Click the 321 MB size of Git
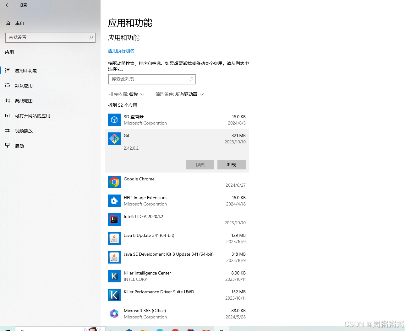 point(238,136)
